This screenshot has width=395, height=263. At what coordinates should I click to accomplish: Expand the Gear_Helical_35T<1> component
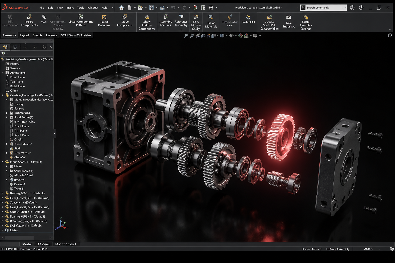[2, 198]
